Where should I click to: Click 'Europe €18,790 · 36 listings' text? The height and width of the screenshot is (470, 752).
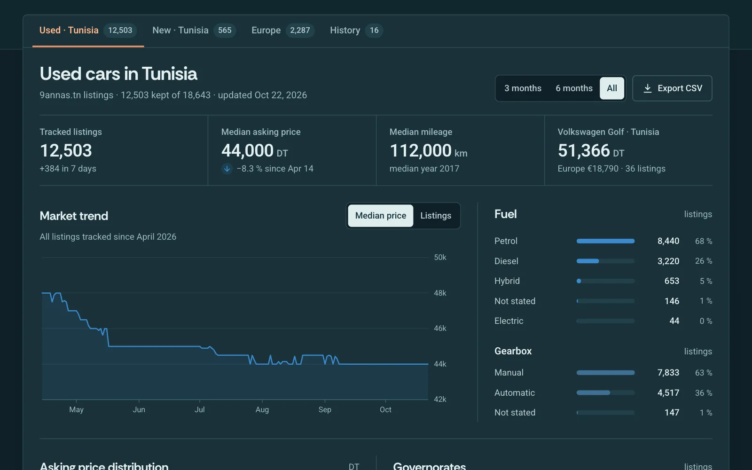coord(611,169)
